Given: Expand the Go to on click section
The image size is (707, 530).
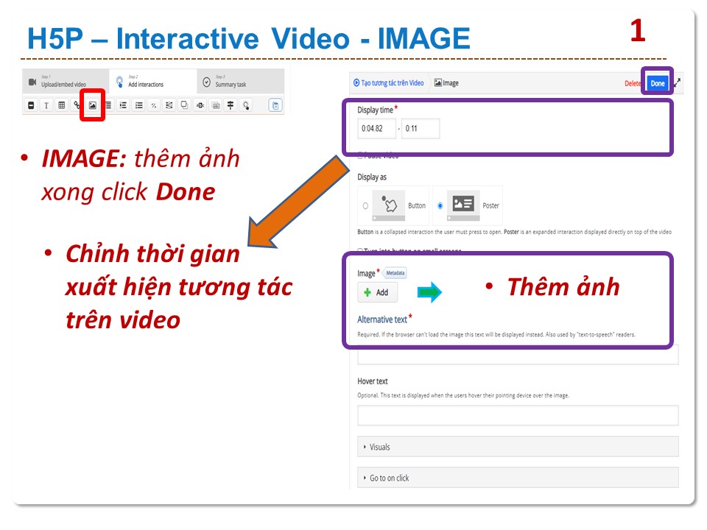Looking at the screenshot, I should click(517, 478).
